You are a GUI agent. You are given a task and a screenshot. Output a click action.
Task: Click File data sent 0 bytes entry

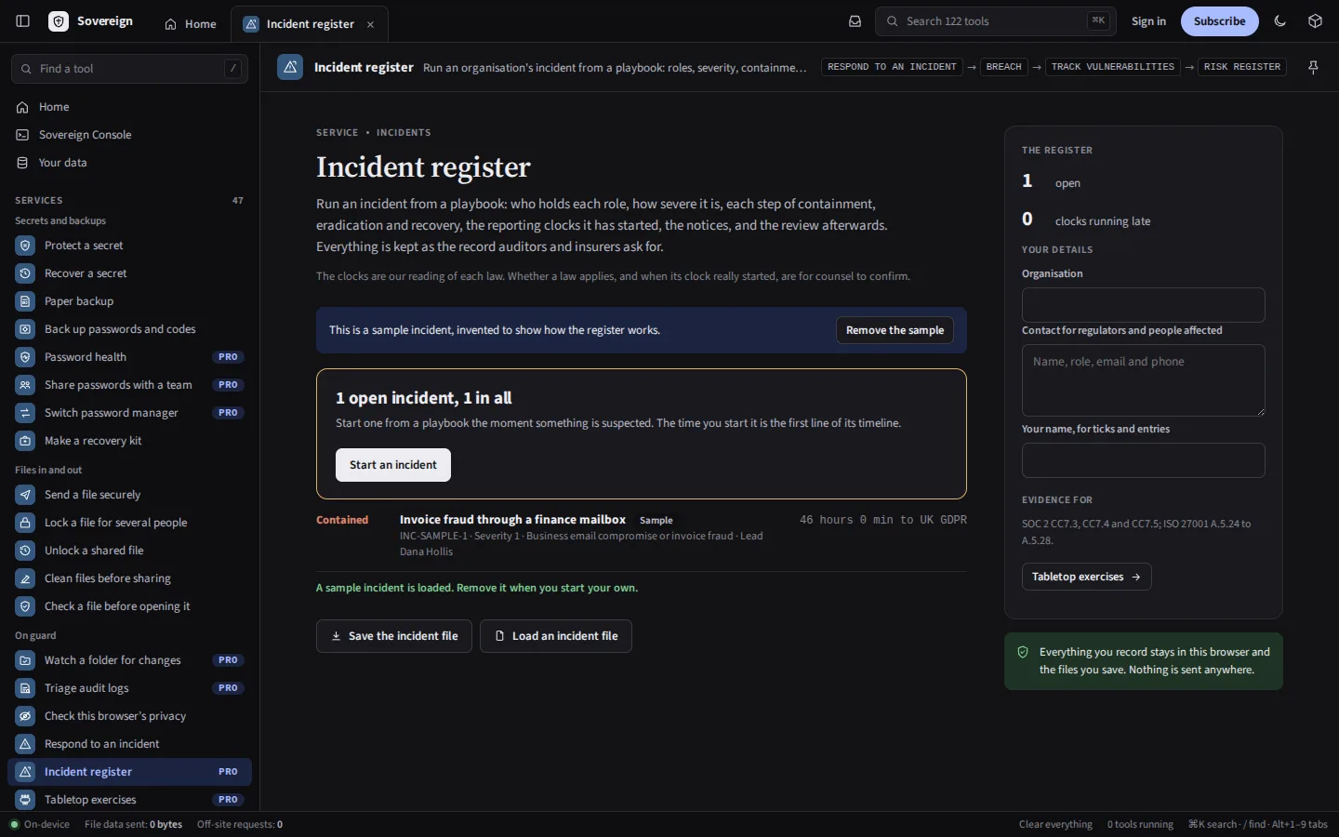[x=133, y=824]
